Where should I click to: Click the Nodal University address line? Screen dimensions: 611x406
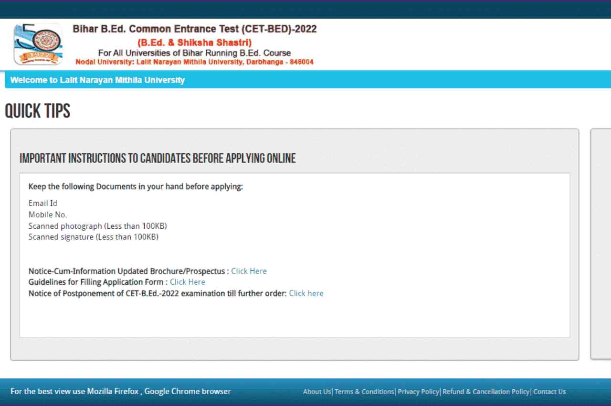[x=194, y=62]
